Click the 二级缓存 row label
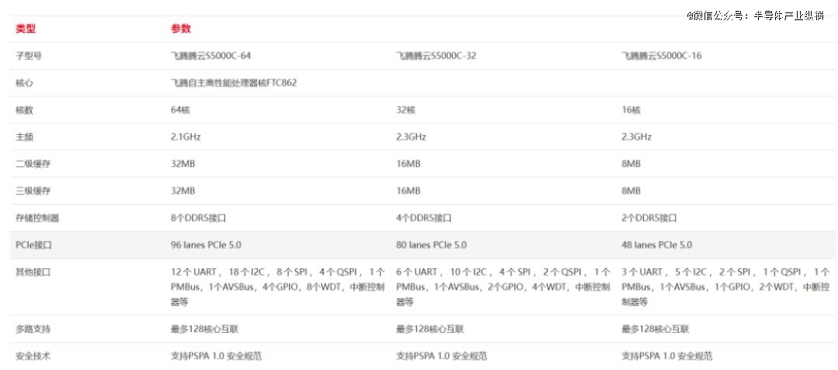The image size is (838, 370). pos(33,164)
